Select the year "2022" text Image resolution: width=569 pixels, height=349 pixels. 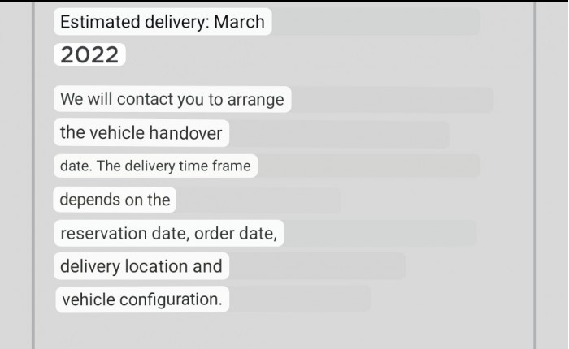(89, 55)
